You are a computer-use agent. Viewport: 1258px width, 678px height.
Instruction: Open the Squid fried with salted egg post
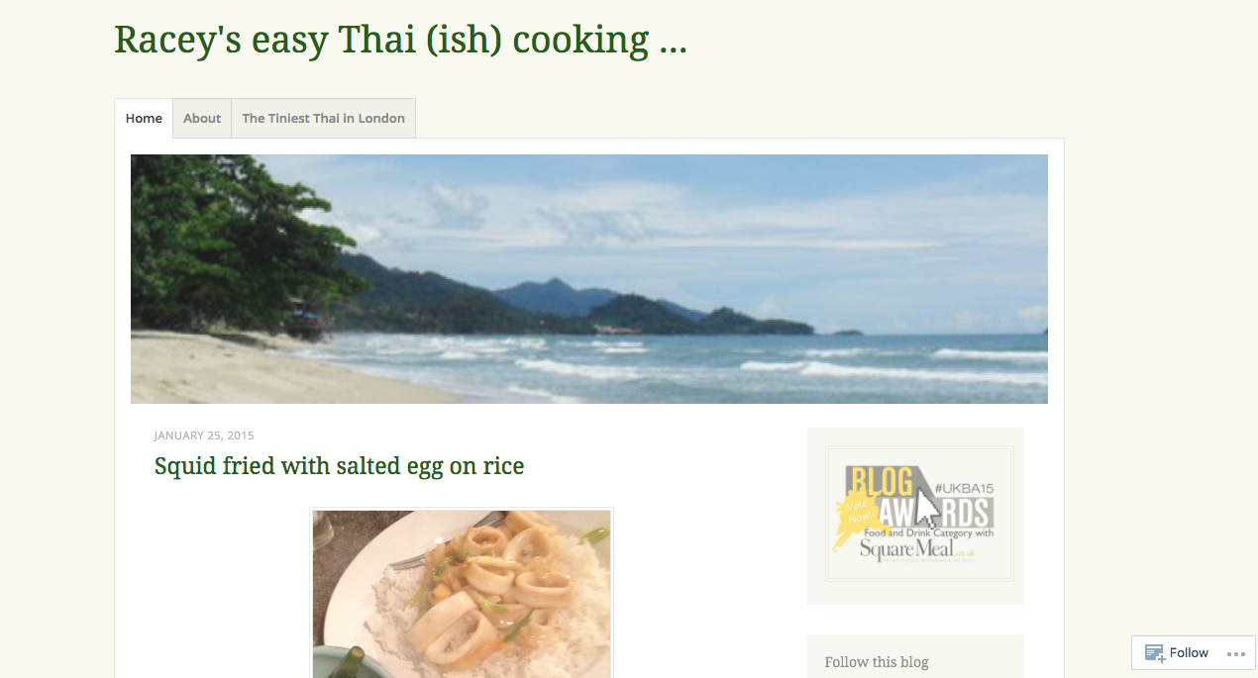coord(339,465)
